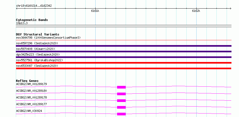239x117 pixels.
Task: Open transcript ACSBG2|NM_001289180 label
Action: tap(31, 91)
